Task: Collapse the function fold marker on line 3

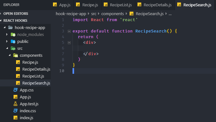Action: pyautogui.click(x=69, y=32)
